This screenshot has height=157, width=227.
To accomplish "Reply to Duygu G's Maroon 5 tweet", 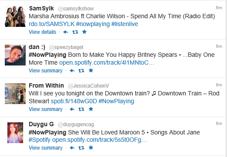I will 72,148.
